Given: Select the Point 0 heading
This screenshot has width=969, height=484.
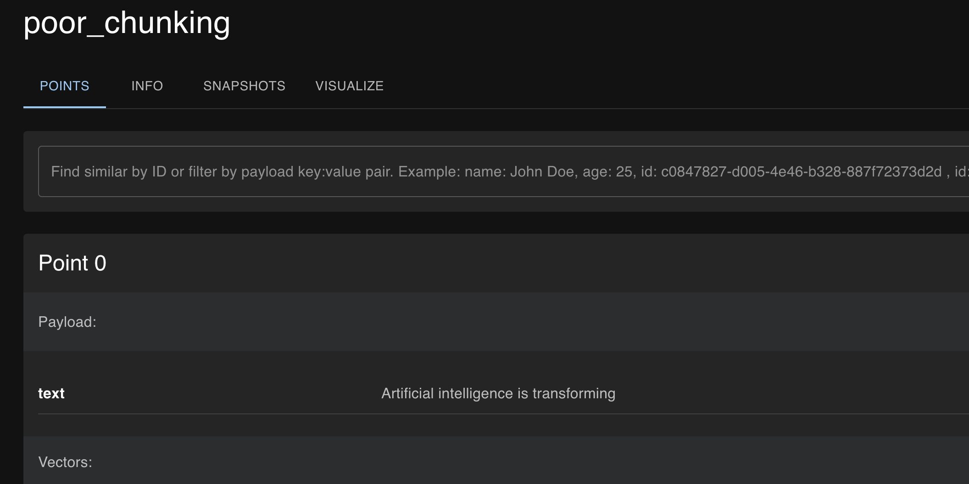Looking at the screenshot, I should tap(72, 263).
